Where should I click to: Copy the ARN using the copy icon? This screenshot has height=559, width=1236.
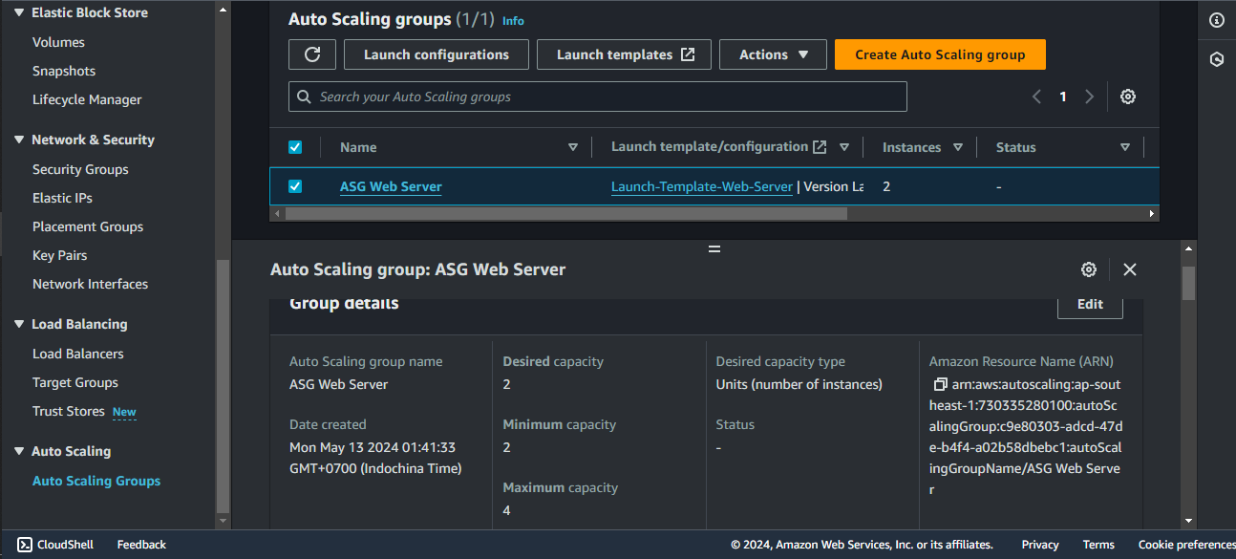[x=940, y=385]
